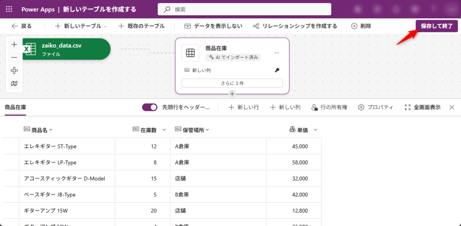Click the fit-to-view canvas icon
The image size is (461, 226).
(14, 71)
